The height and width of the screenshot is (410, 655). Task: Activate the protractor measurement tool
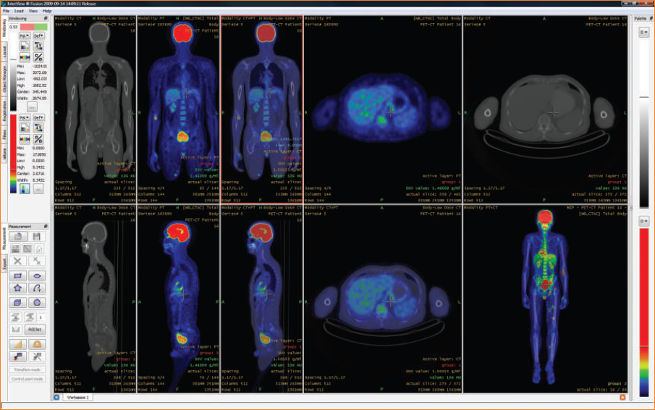(37, 344)
